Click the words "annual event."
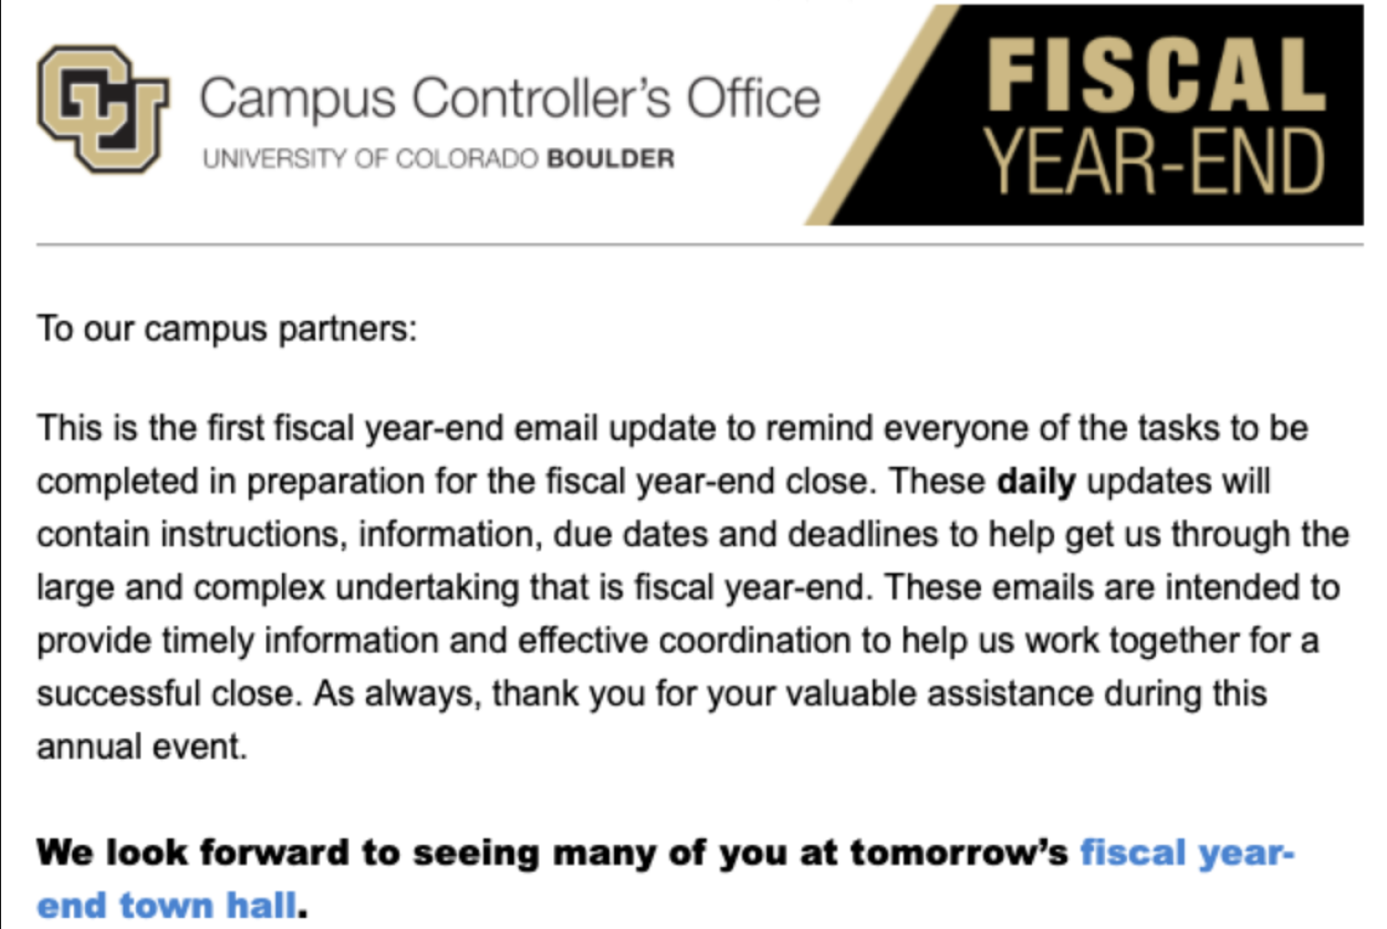 pyautogui.click(x=141, y=747)
